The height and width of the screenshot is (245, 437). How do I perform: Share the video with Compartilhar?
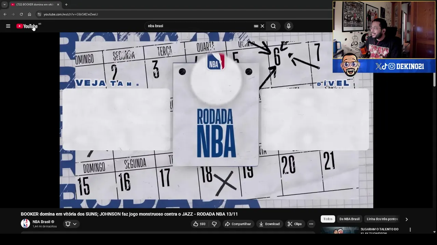pyautogui.click(x=238, y=224)
